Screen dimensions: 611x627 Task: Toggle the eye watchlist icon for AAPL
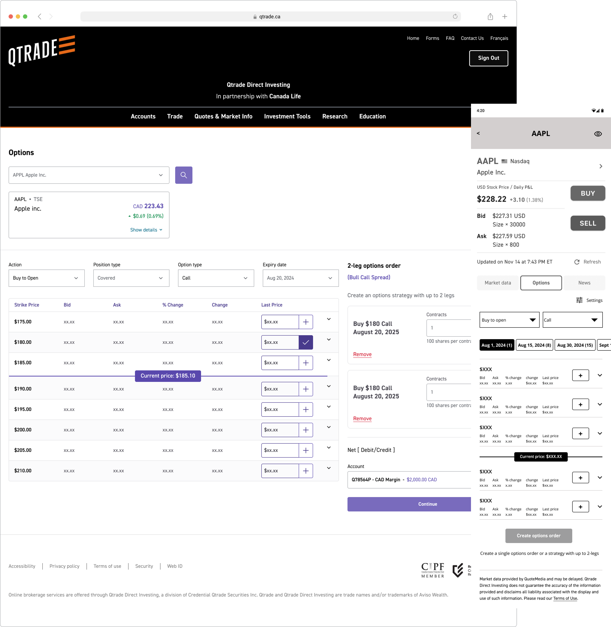pos(598,133)
